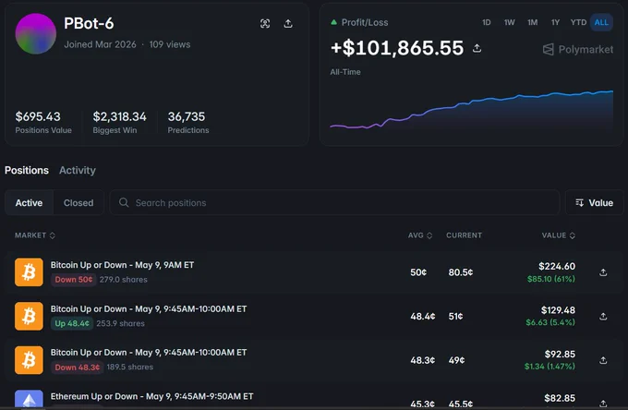The height and width of the screenshot is (410, 628).
Task: Select the 1Y time range
Action: tap(555, 22)
